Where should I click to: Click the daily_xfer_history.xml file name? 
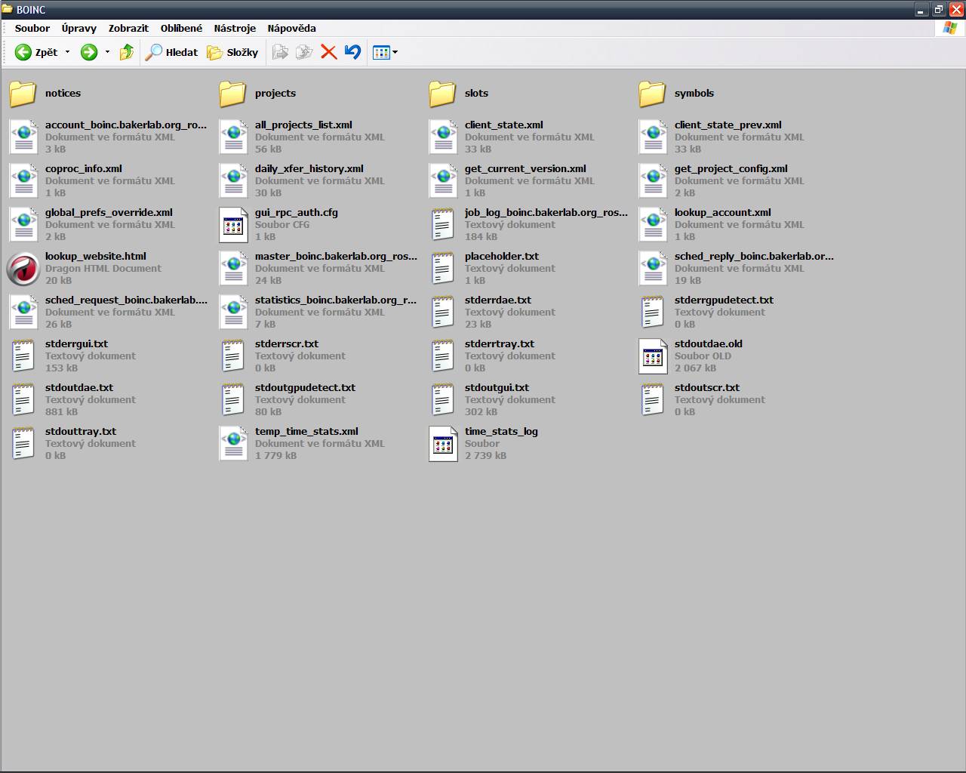(x=309, y=169)
